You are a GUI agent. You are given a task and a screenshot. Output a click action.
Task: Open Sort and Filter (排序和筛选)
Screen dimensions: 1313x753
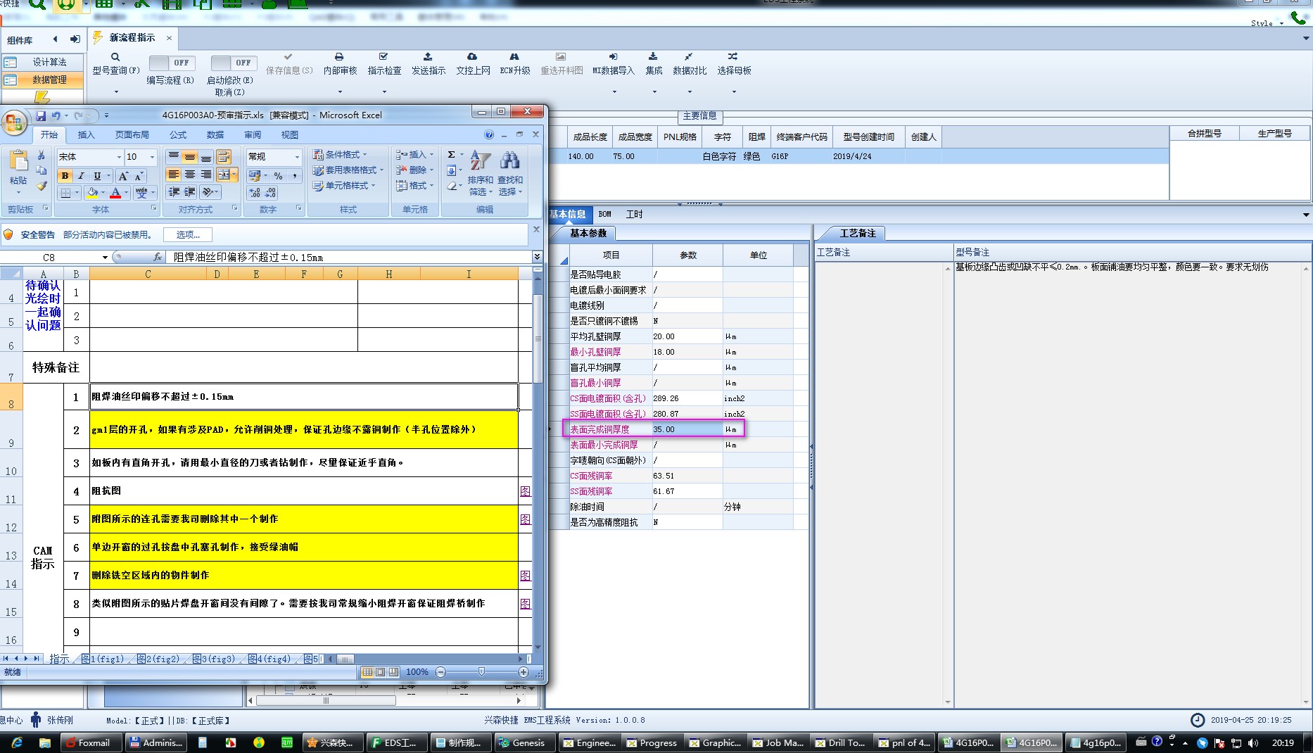pos(481,172)
